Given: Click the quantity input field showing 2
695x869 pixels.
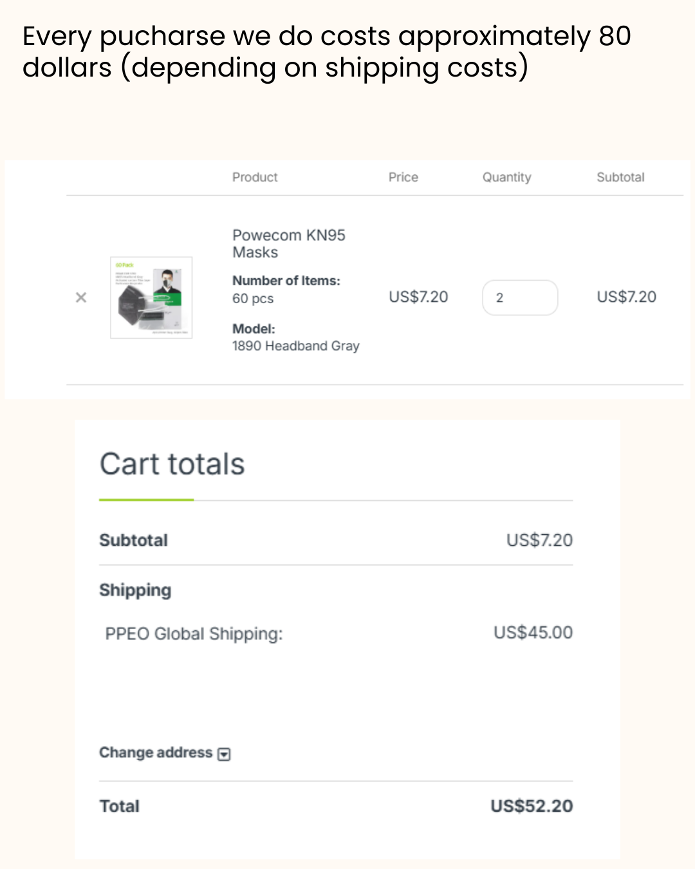Looking at the screenshot, I should [520, 297].
